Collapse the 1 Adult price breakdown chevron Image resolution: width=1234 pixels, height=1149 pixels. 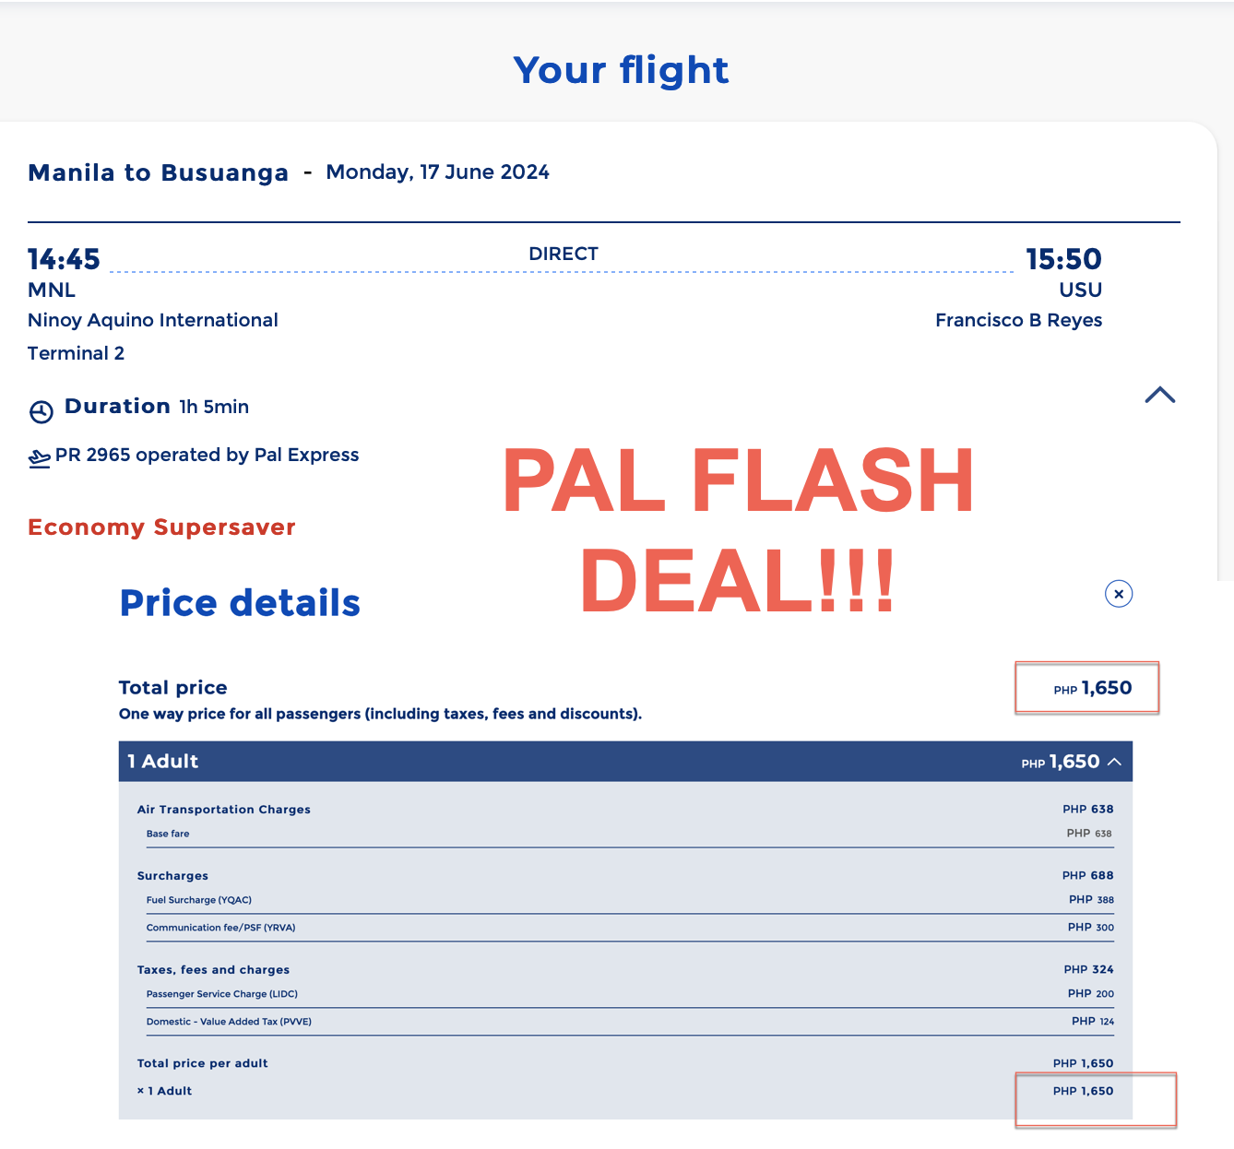point(1114,762)
